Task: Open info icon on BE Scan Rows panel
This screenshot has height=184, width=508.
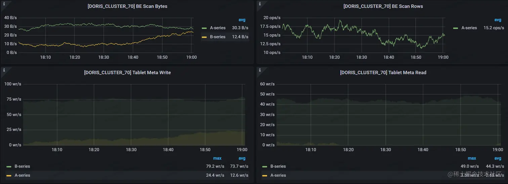Action: [260, 4]
